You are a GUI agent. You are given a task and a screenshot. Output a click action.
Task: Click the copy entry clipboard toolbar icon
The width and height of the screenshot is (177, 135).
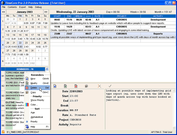tap(86, 86)
